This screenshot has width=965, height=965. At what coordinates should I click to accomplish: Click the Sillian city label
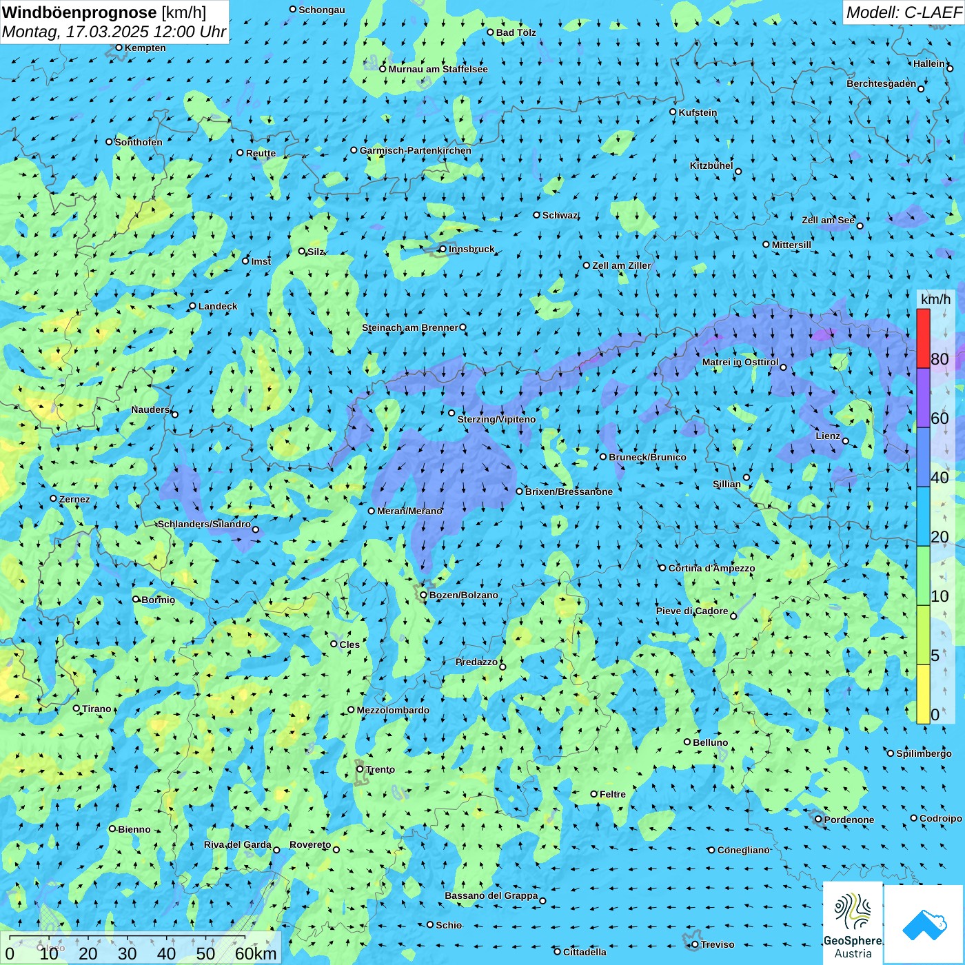pyautogui.click(x=727, y=484)
